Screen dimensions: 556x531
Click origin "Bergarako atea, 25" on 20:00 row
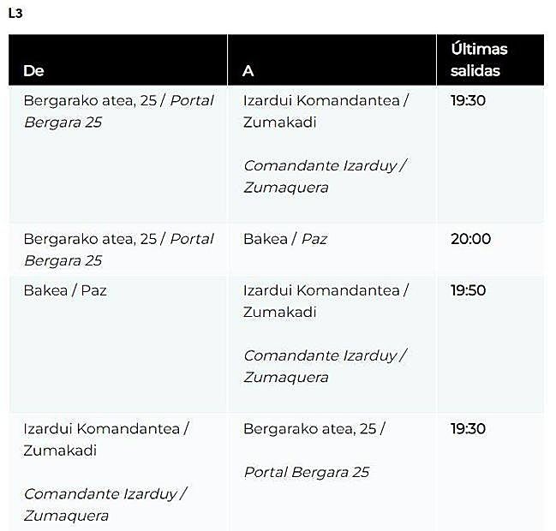[x=90, y=239]
